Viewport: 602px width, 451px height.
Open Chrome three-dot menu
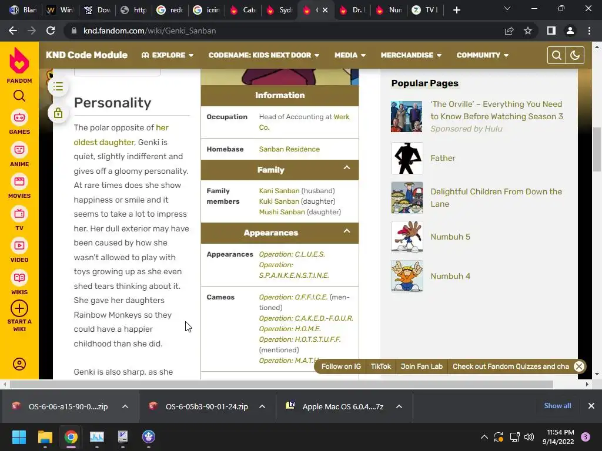(589, 31)
